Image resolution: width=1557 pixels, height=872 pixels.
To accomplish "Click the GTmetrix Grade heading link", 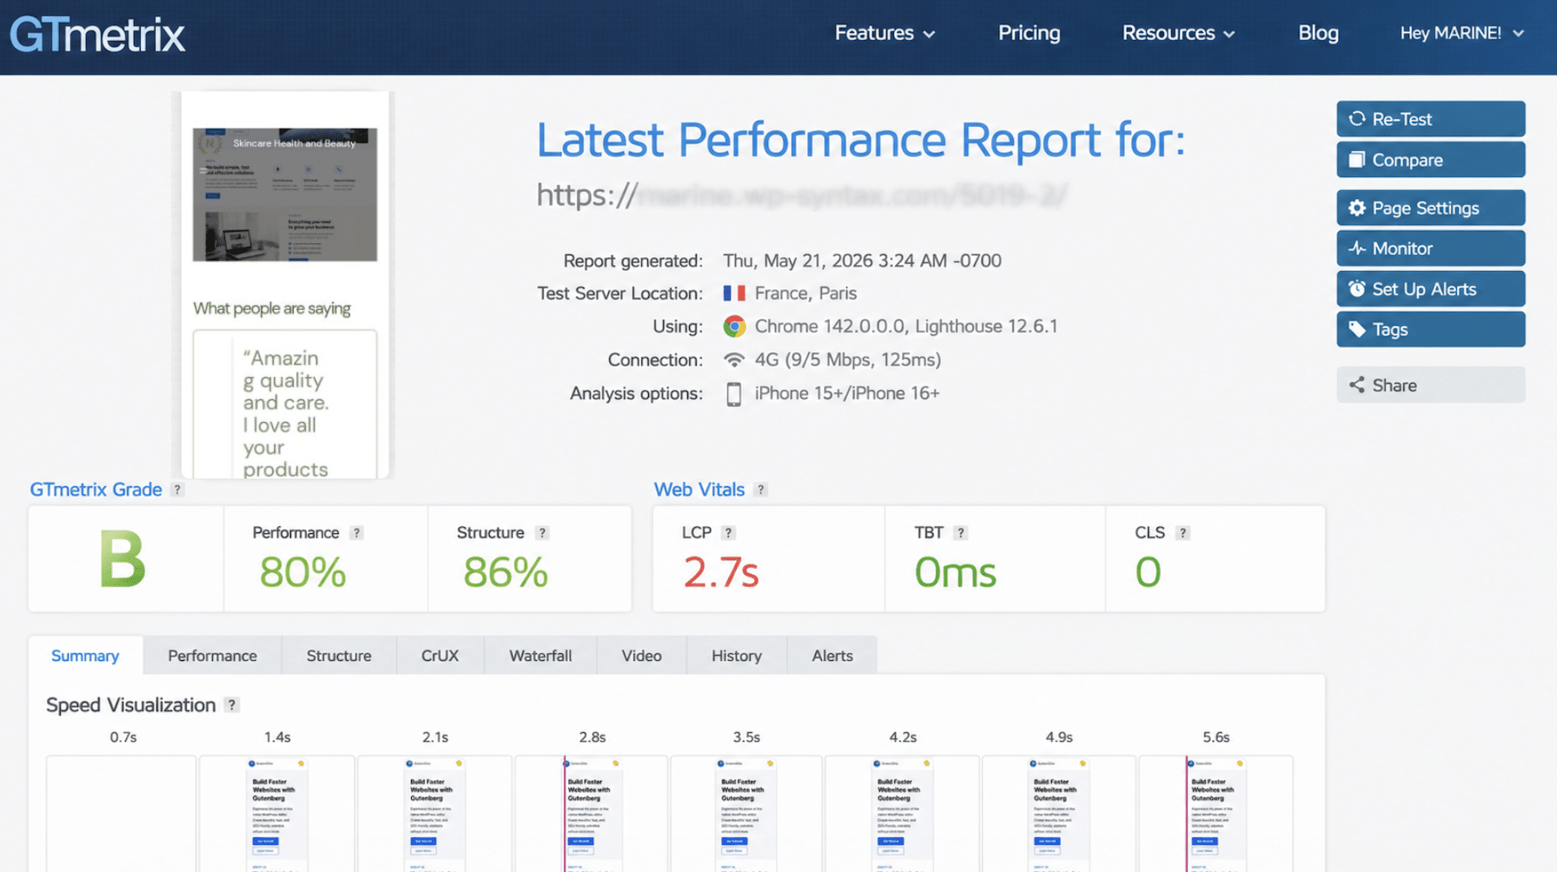I will [x=96, y=490].
